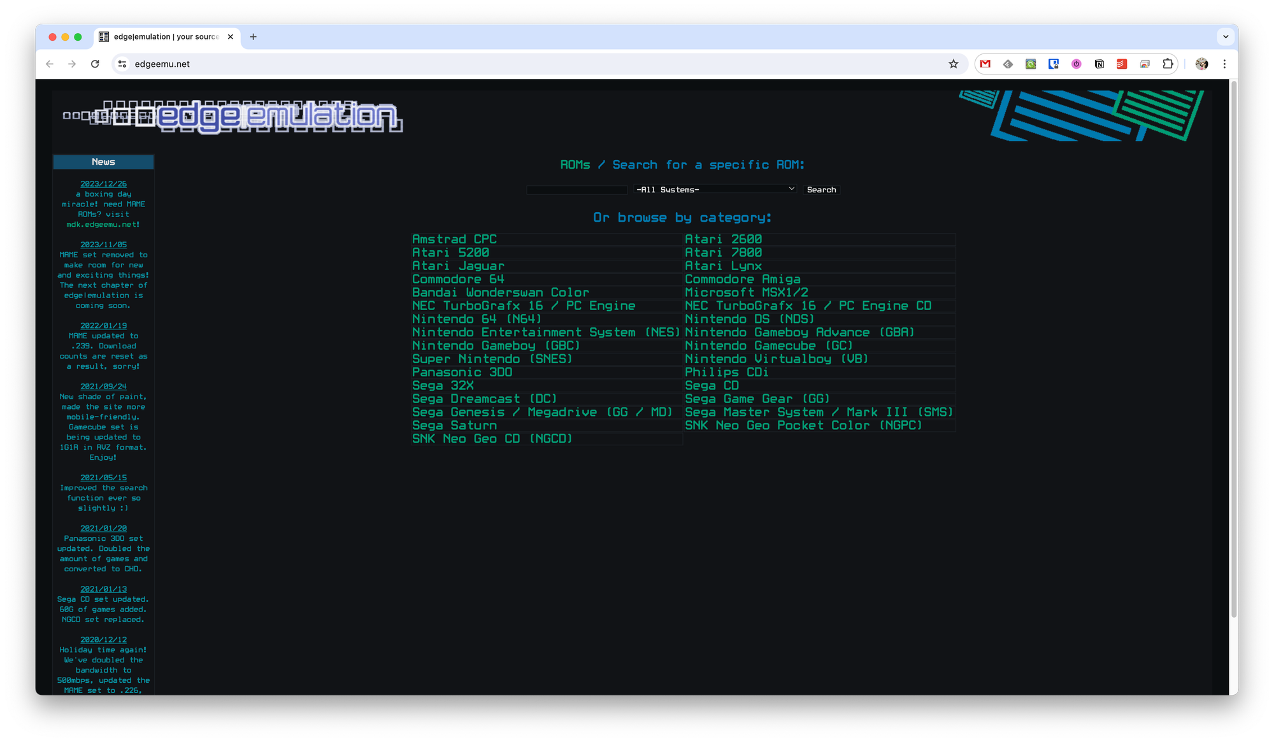Image resolution: width=1274 pixels, height=742 pixels.
Task: Click the Gmail extension icon
Action: (985, 64)
